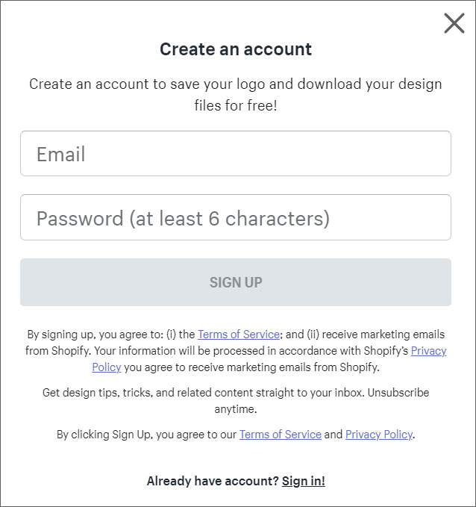Close the Create an account dialog
Viewport: 476px width, 507px height.
pos(454,23)
